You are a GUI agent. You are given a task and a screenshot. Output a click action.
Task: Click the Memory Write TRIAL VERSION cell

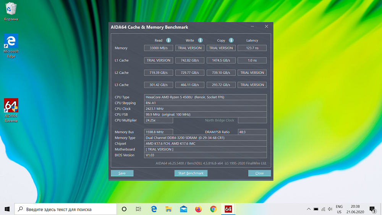click(190, 48)
